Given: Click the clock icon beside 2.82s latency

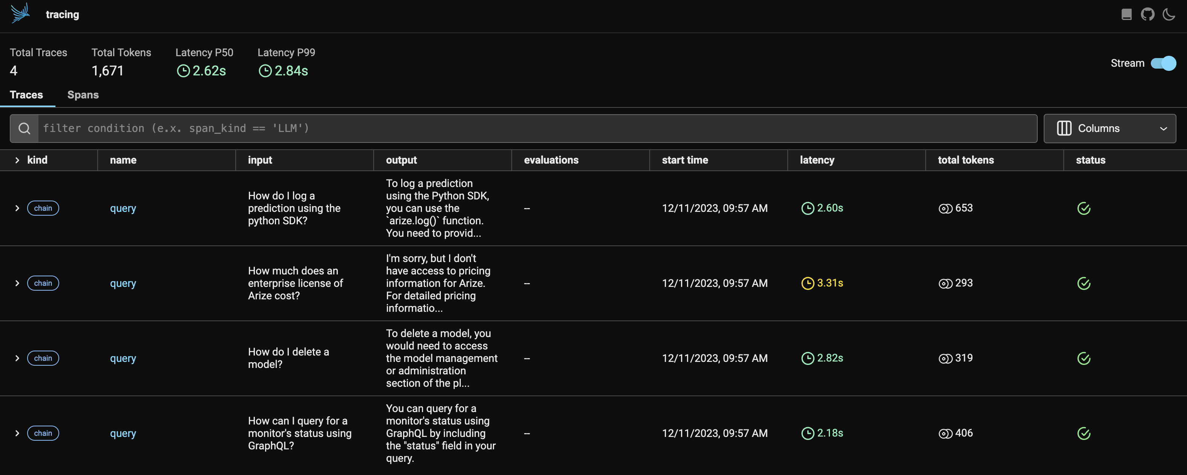Looking at the screenshot, I should tap(807, 359).
